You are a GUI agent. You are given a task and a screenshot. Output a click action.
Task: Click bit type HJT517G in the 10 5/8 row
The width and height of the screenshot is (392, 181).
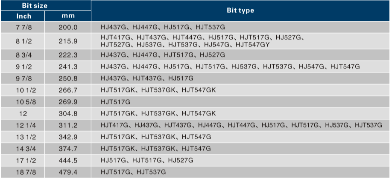pyautogui.click(x=115, y=102)
